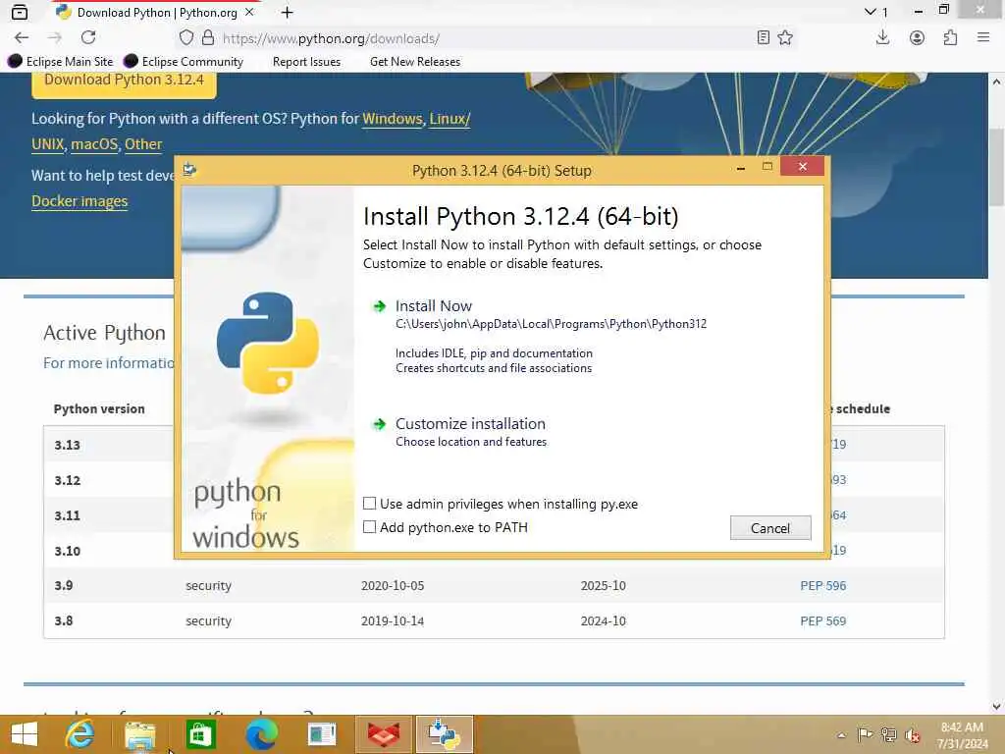Screen dimensions: 1005x754
Task: Click the taskbar clock and date
Action: coord(962,735)
